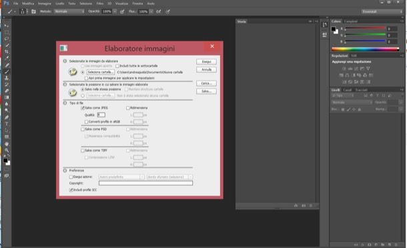
Task: Switch to the Tracciati tab
Action: pyautogui.click(x=361, y=90)
